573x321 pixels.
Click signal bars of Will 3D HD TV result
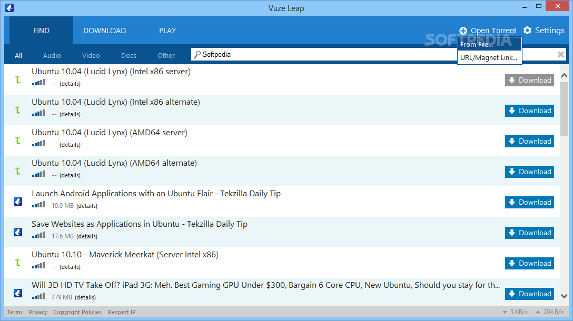pos(38,296)
